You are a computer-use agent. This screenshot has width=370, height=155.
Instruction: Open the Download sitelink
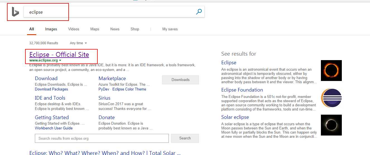(46, 78)
